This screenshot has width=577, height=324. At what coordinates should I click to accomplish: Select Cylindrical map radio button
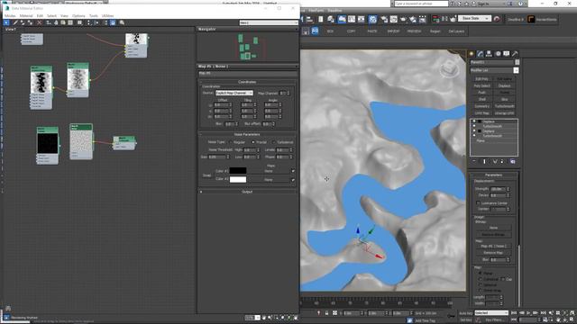[x=480, y=279]
